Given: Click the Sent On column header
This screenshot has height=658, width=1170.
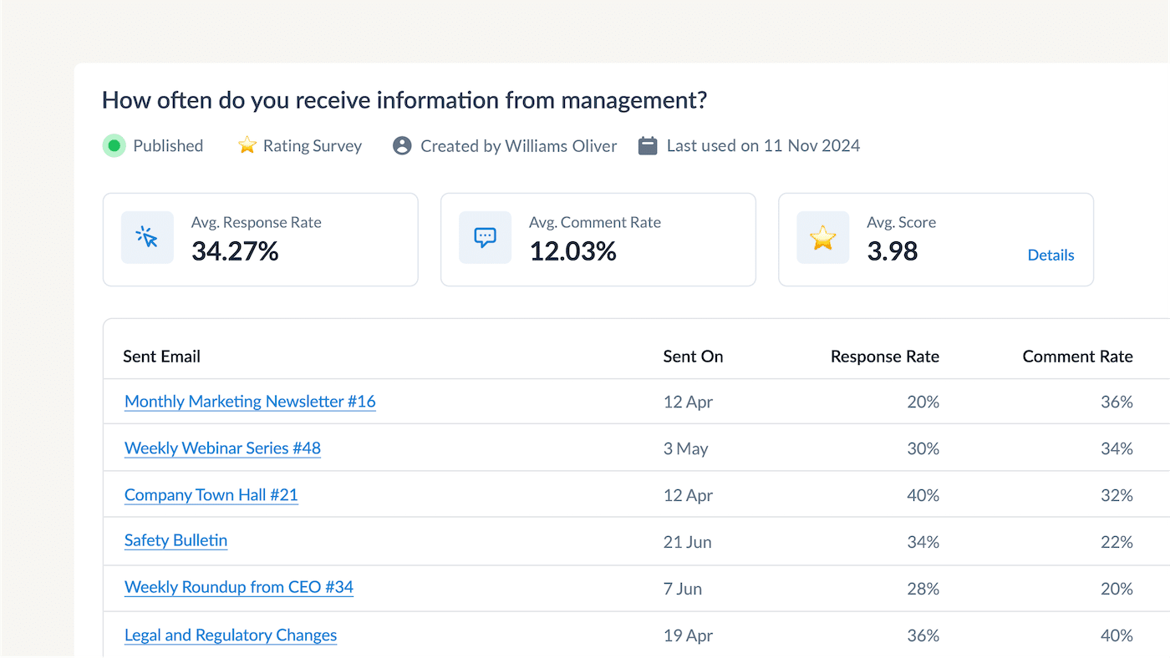Looking at the screenshot, I should 693,357.
